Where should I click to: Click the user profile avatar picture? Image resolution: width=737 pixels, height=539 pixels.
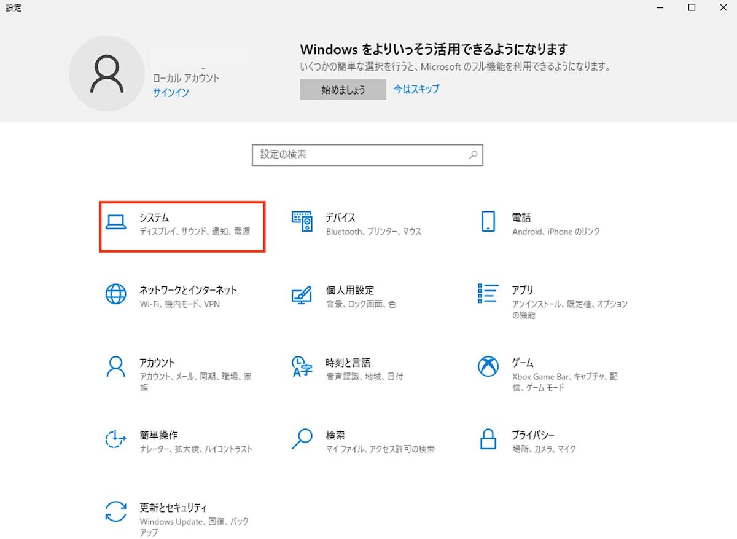107,74
